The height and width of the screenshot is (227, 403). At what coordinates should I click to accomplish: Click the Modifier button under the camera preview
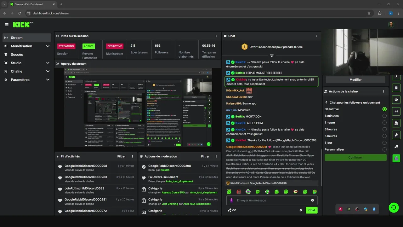[355, 80]
